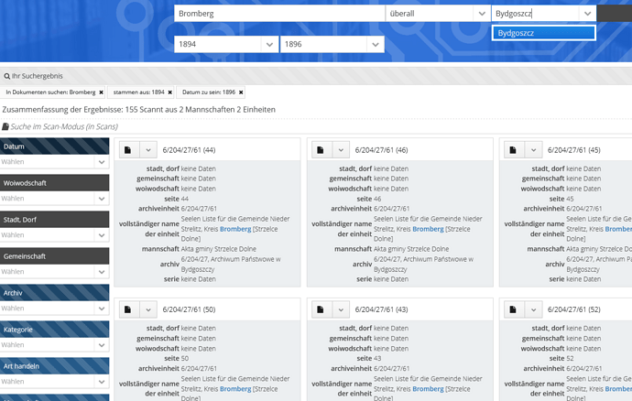The image size is (632, 401).
Task: Expand options chevron for record 6/204/27/61 (43)
Action: click(341, 309)
